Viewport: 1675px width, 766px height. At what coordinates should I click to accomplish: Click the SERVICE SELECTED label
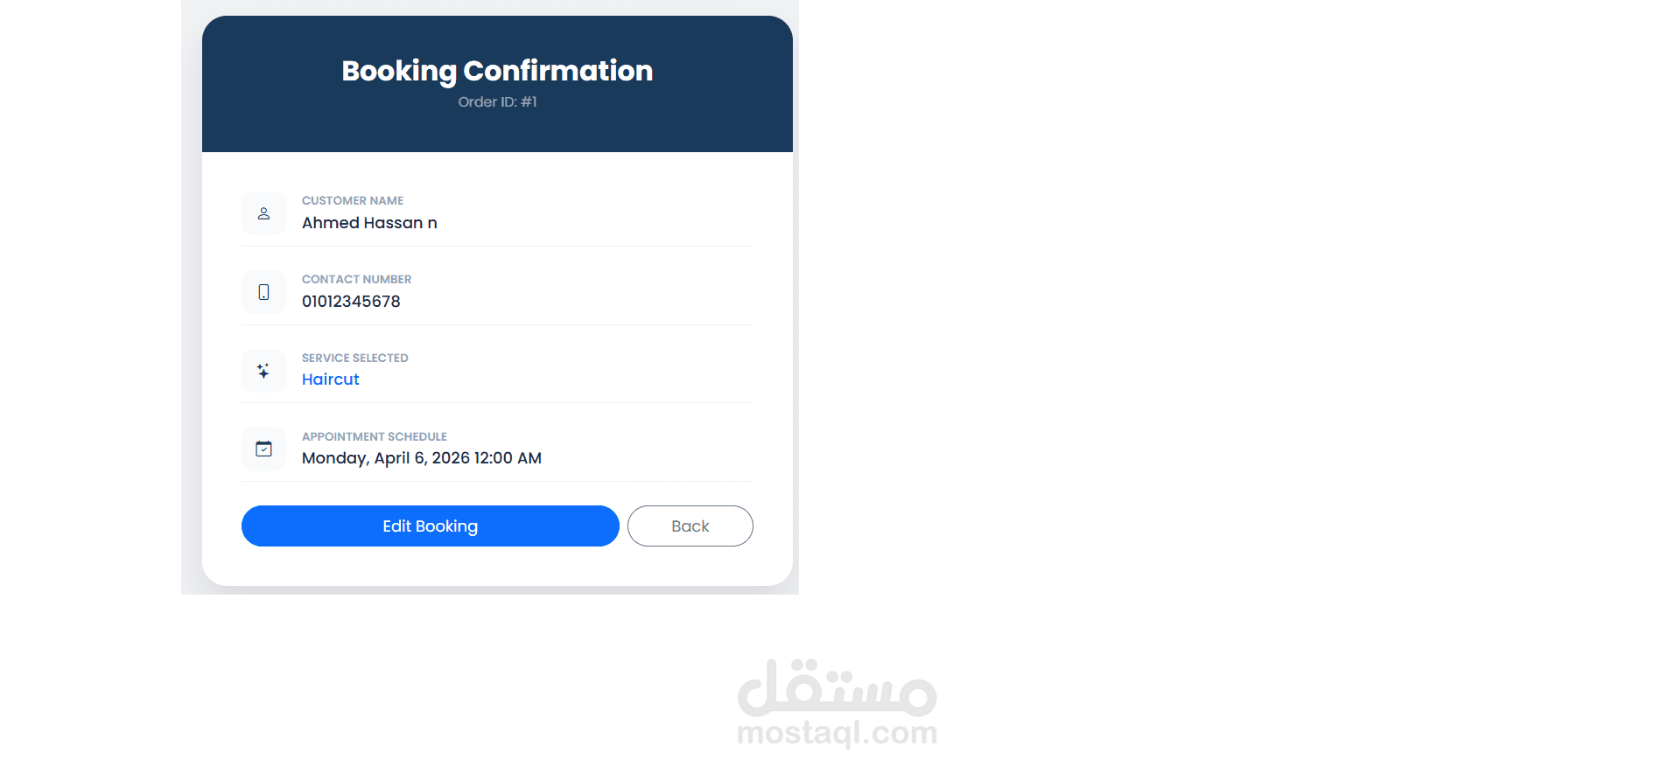tap(354, 359)
